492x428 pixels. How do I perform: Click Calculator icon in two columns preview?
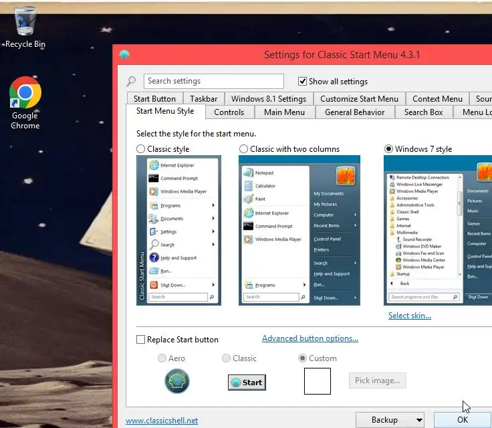(x=248, y=186)
